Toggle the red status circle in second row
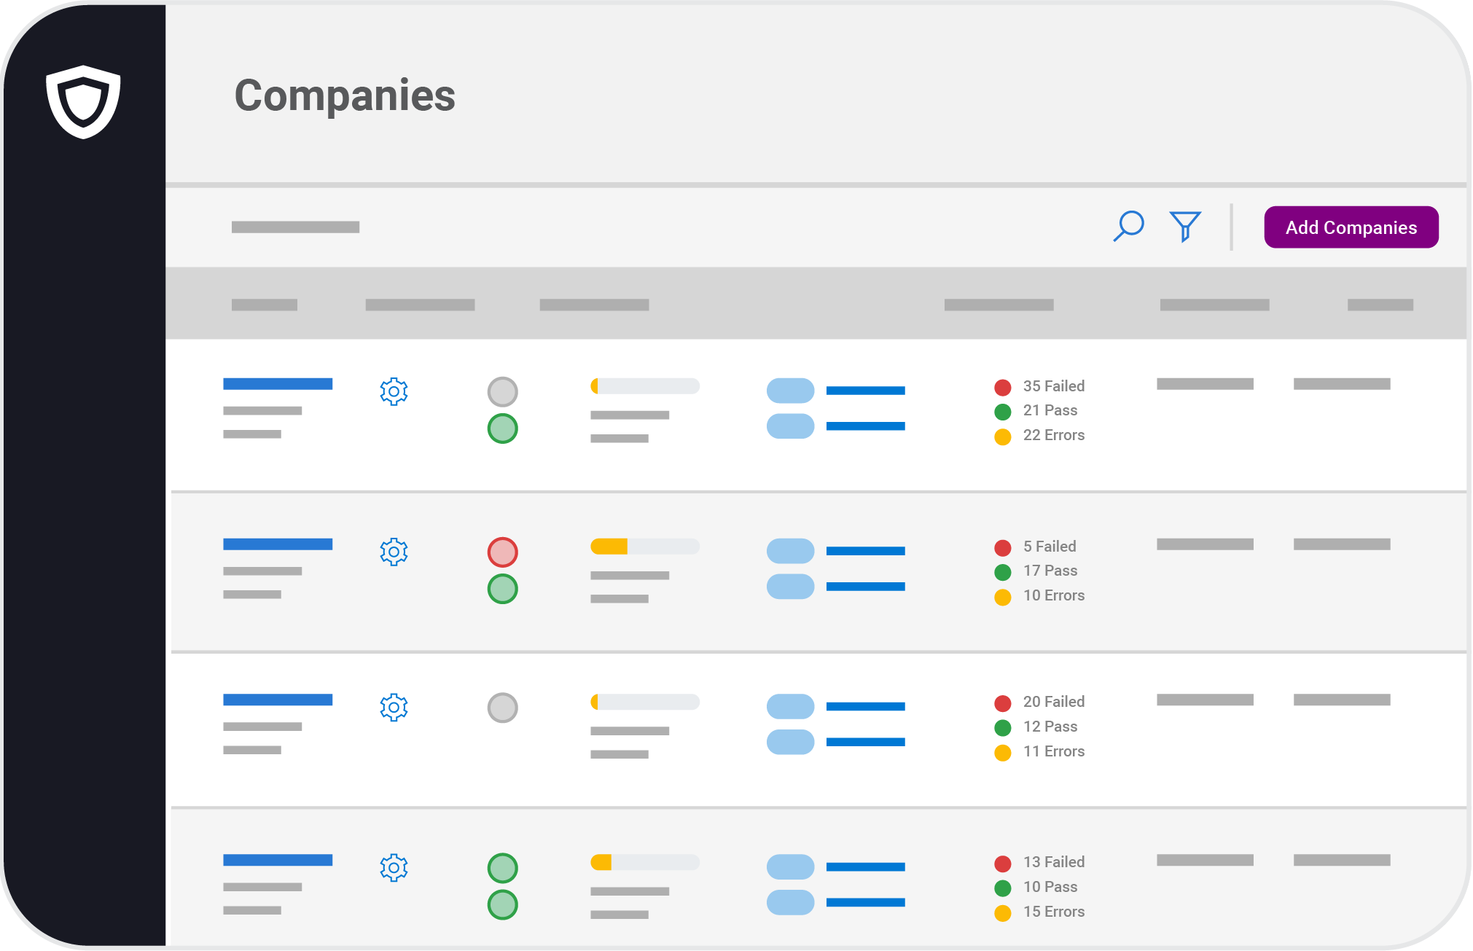The width and height of the screenshot is (1473, 951). (x=502, y=552)
